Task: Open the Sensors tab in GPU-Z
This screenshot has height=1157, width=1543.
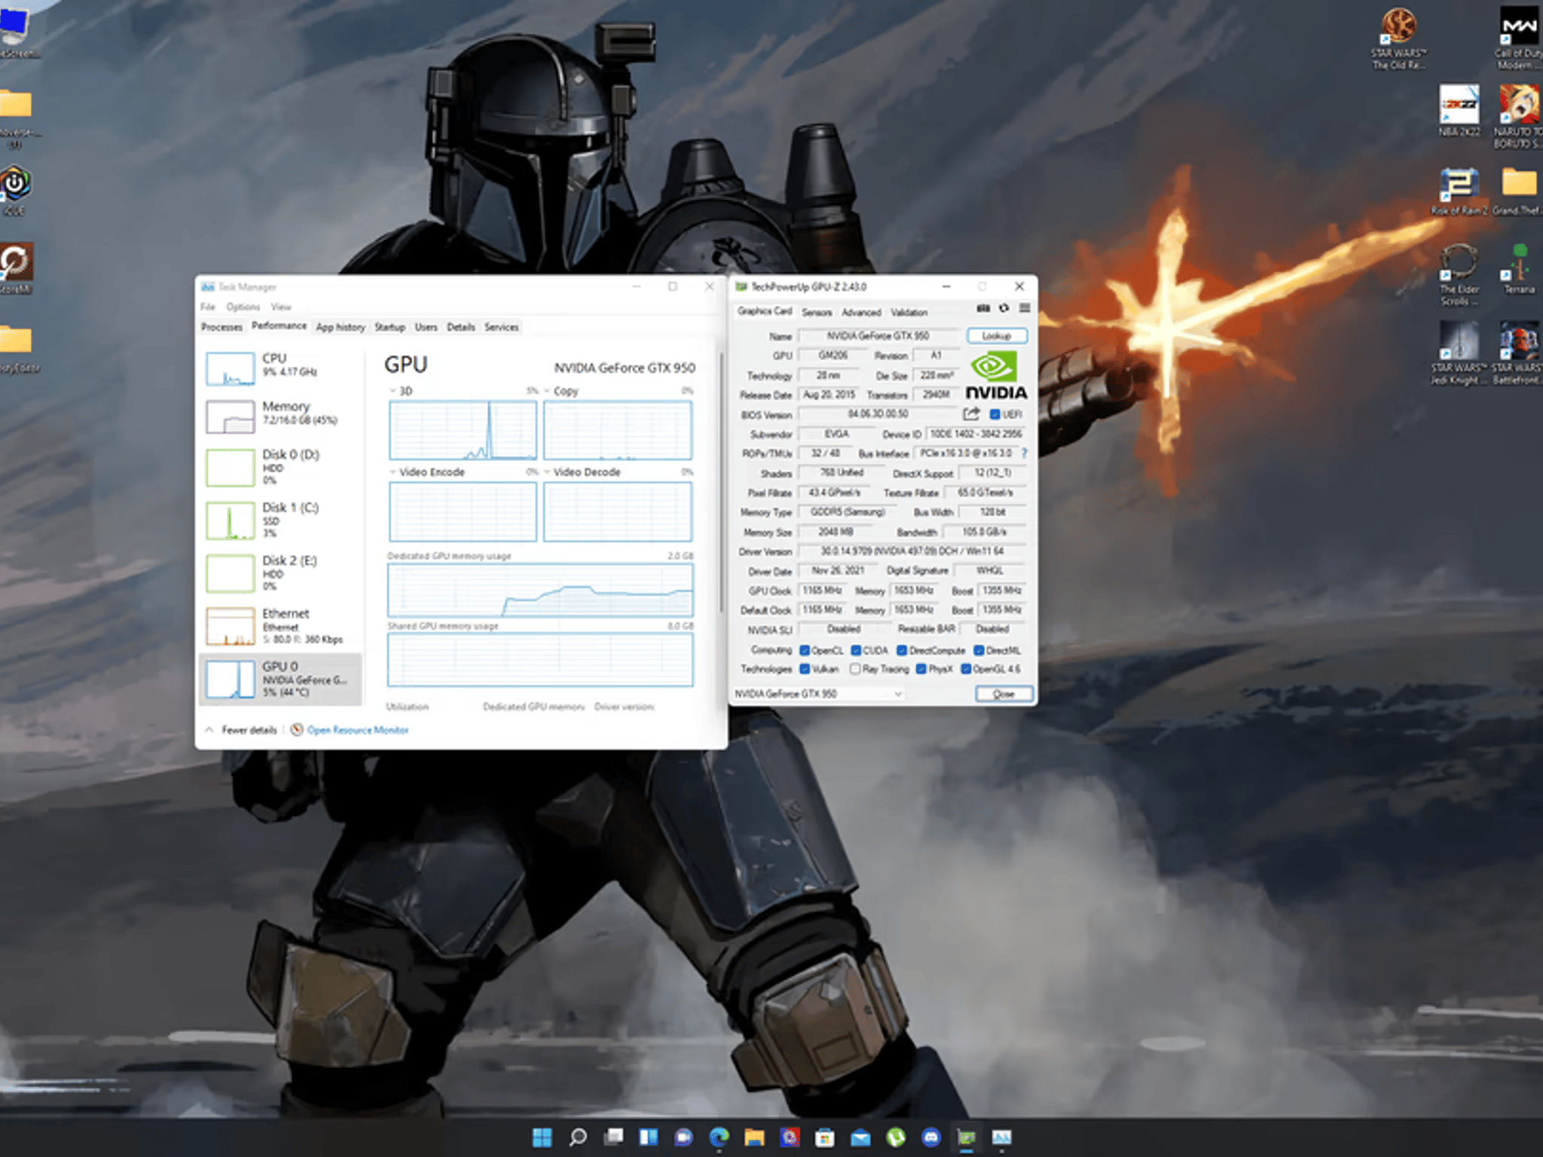Action: [817, 313]
